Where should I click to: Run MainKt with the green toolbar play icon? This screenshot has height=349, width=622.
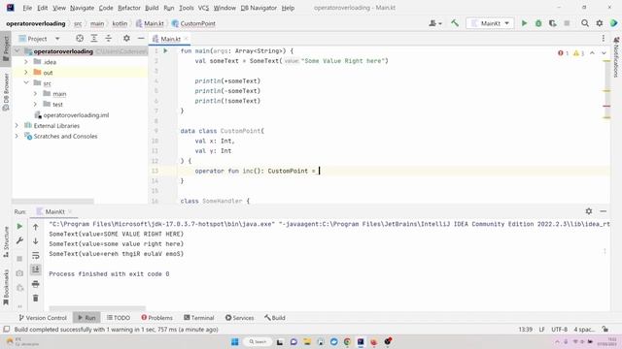point(524,23)
